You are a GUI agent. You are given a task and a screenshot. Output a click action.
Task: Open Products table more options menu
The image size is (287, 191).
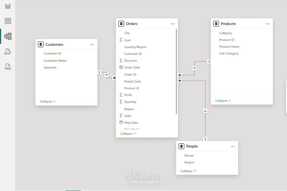tap(268, 24)
